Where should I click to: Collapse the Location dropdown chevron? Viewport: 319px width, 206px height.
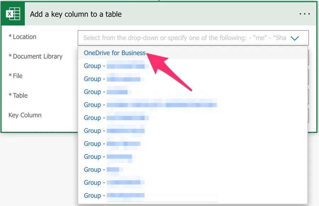tap(295, 38)
